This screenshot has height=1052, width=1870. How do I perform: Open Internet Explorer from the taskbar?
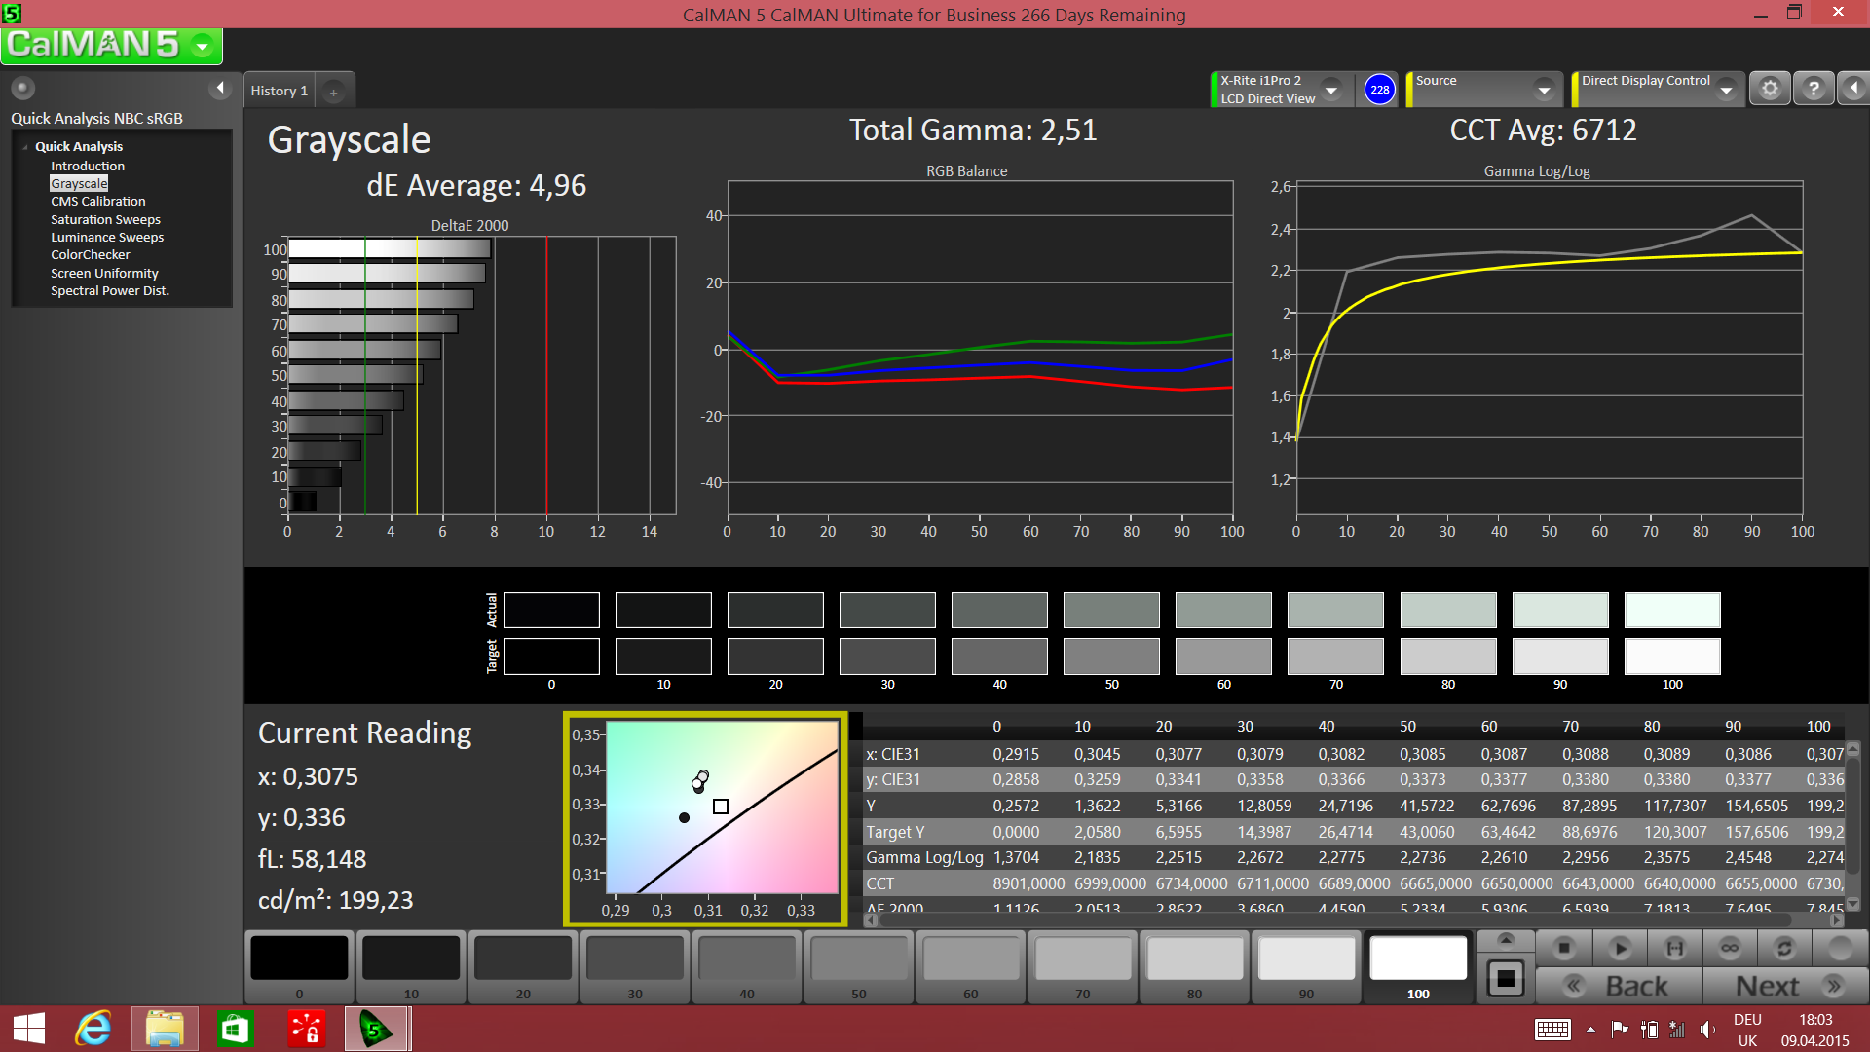pyautogui.click(x=94, y=1029)
